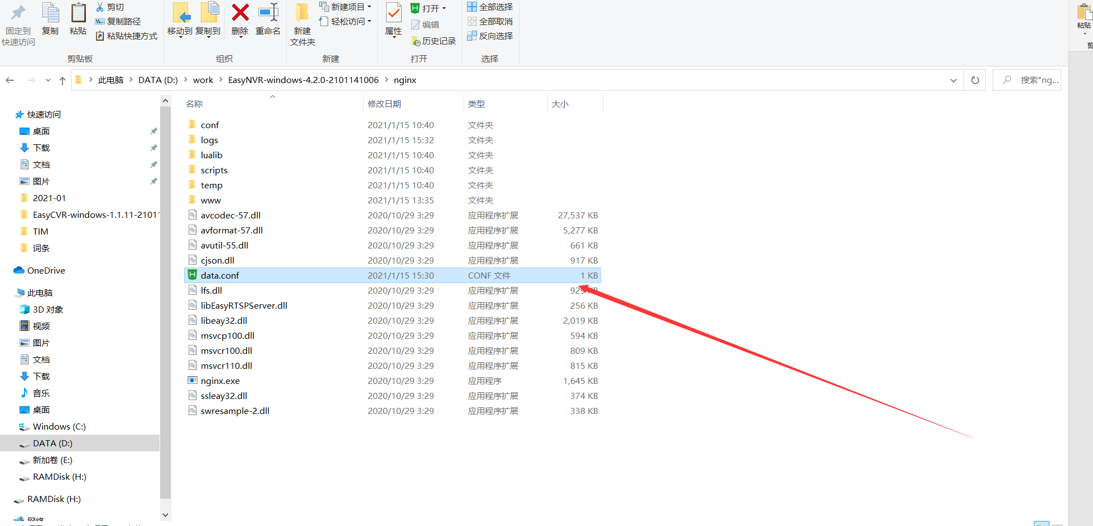Screen dimensions: 1093x526
Task: Go back with the Back arrow
Action: 10,80
